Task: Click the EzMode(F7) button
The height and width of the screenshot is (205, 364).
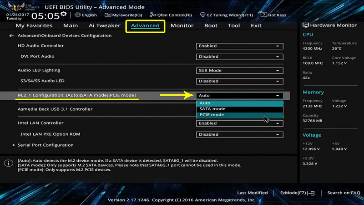Action: click(297, 193)
